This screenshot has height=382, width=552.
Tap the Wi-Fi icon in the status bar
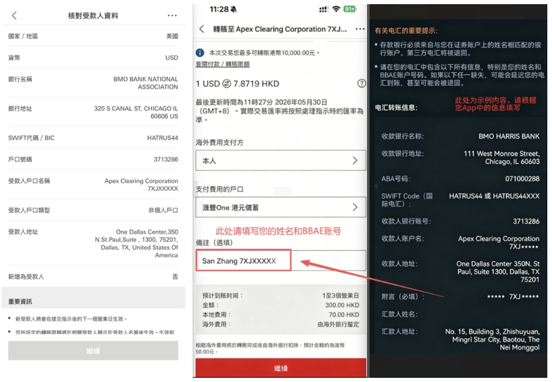[x=336, y=9]
